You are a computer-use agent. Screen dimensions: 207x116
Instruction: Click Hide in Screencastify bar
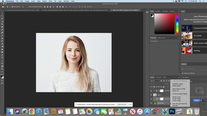(130, 104)
